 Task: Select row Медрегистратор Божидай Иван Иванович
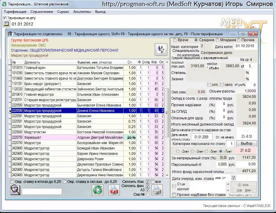pyautogui.click(x=88, y=148)
